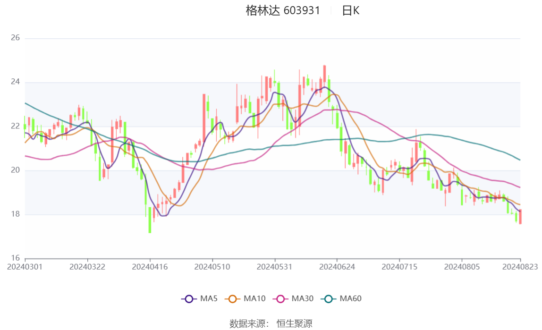Click the 20240715 x-axis date label
542x330 pixels.
point(399,267)
